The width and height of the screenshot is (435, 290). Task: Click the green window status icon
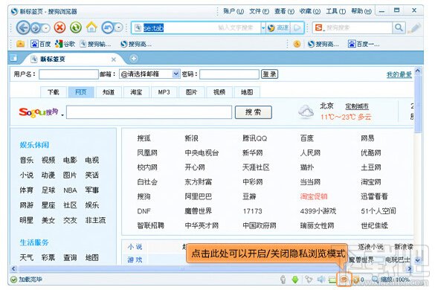click(332, 280)
